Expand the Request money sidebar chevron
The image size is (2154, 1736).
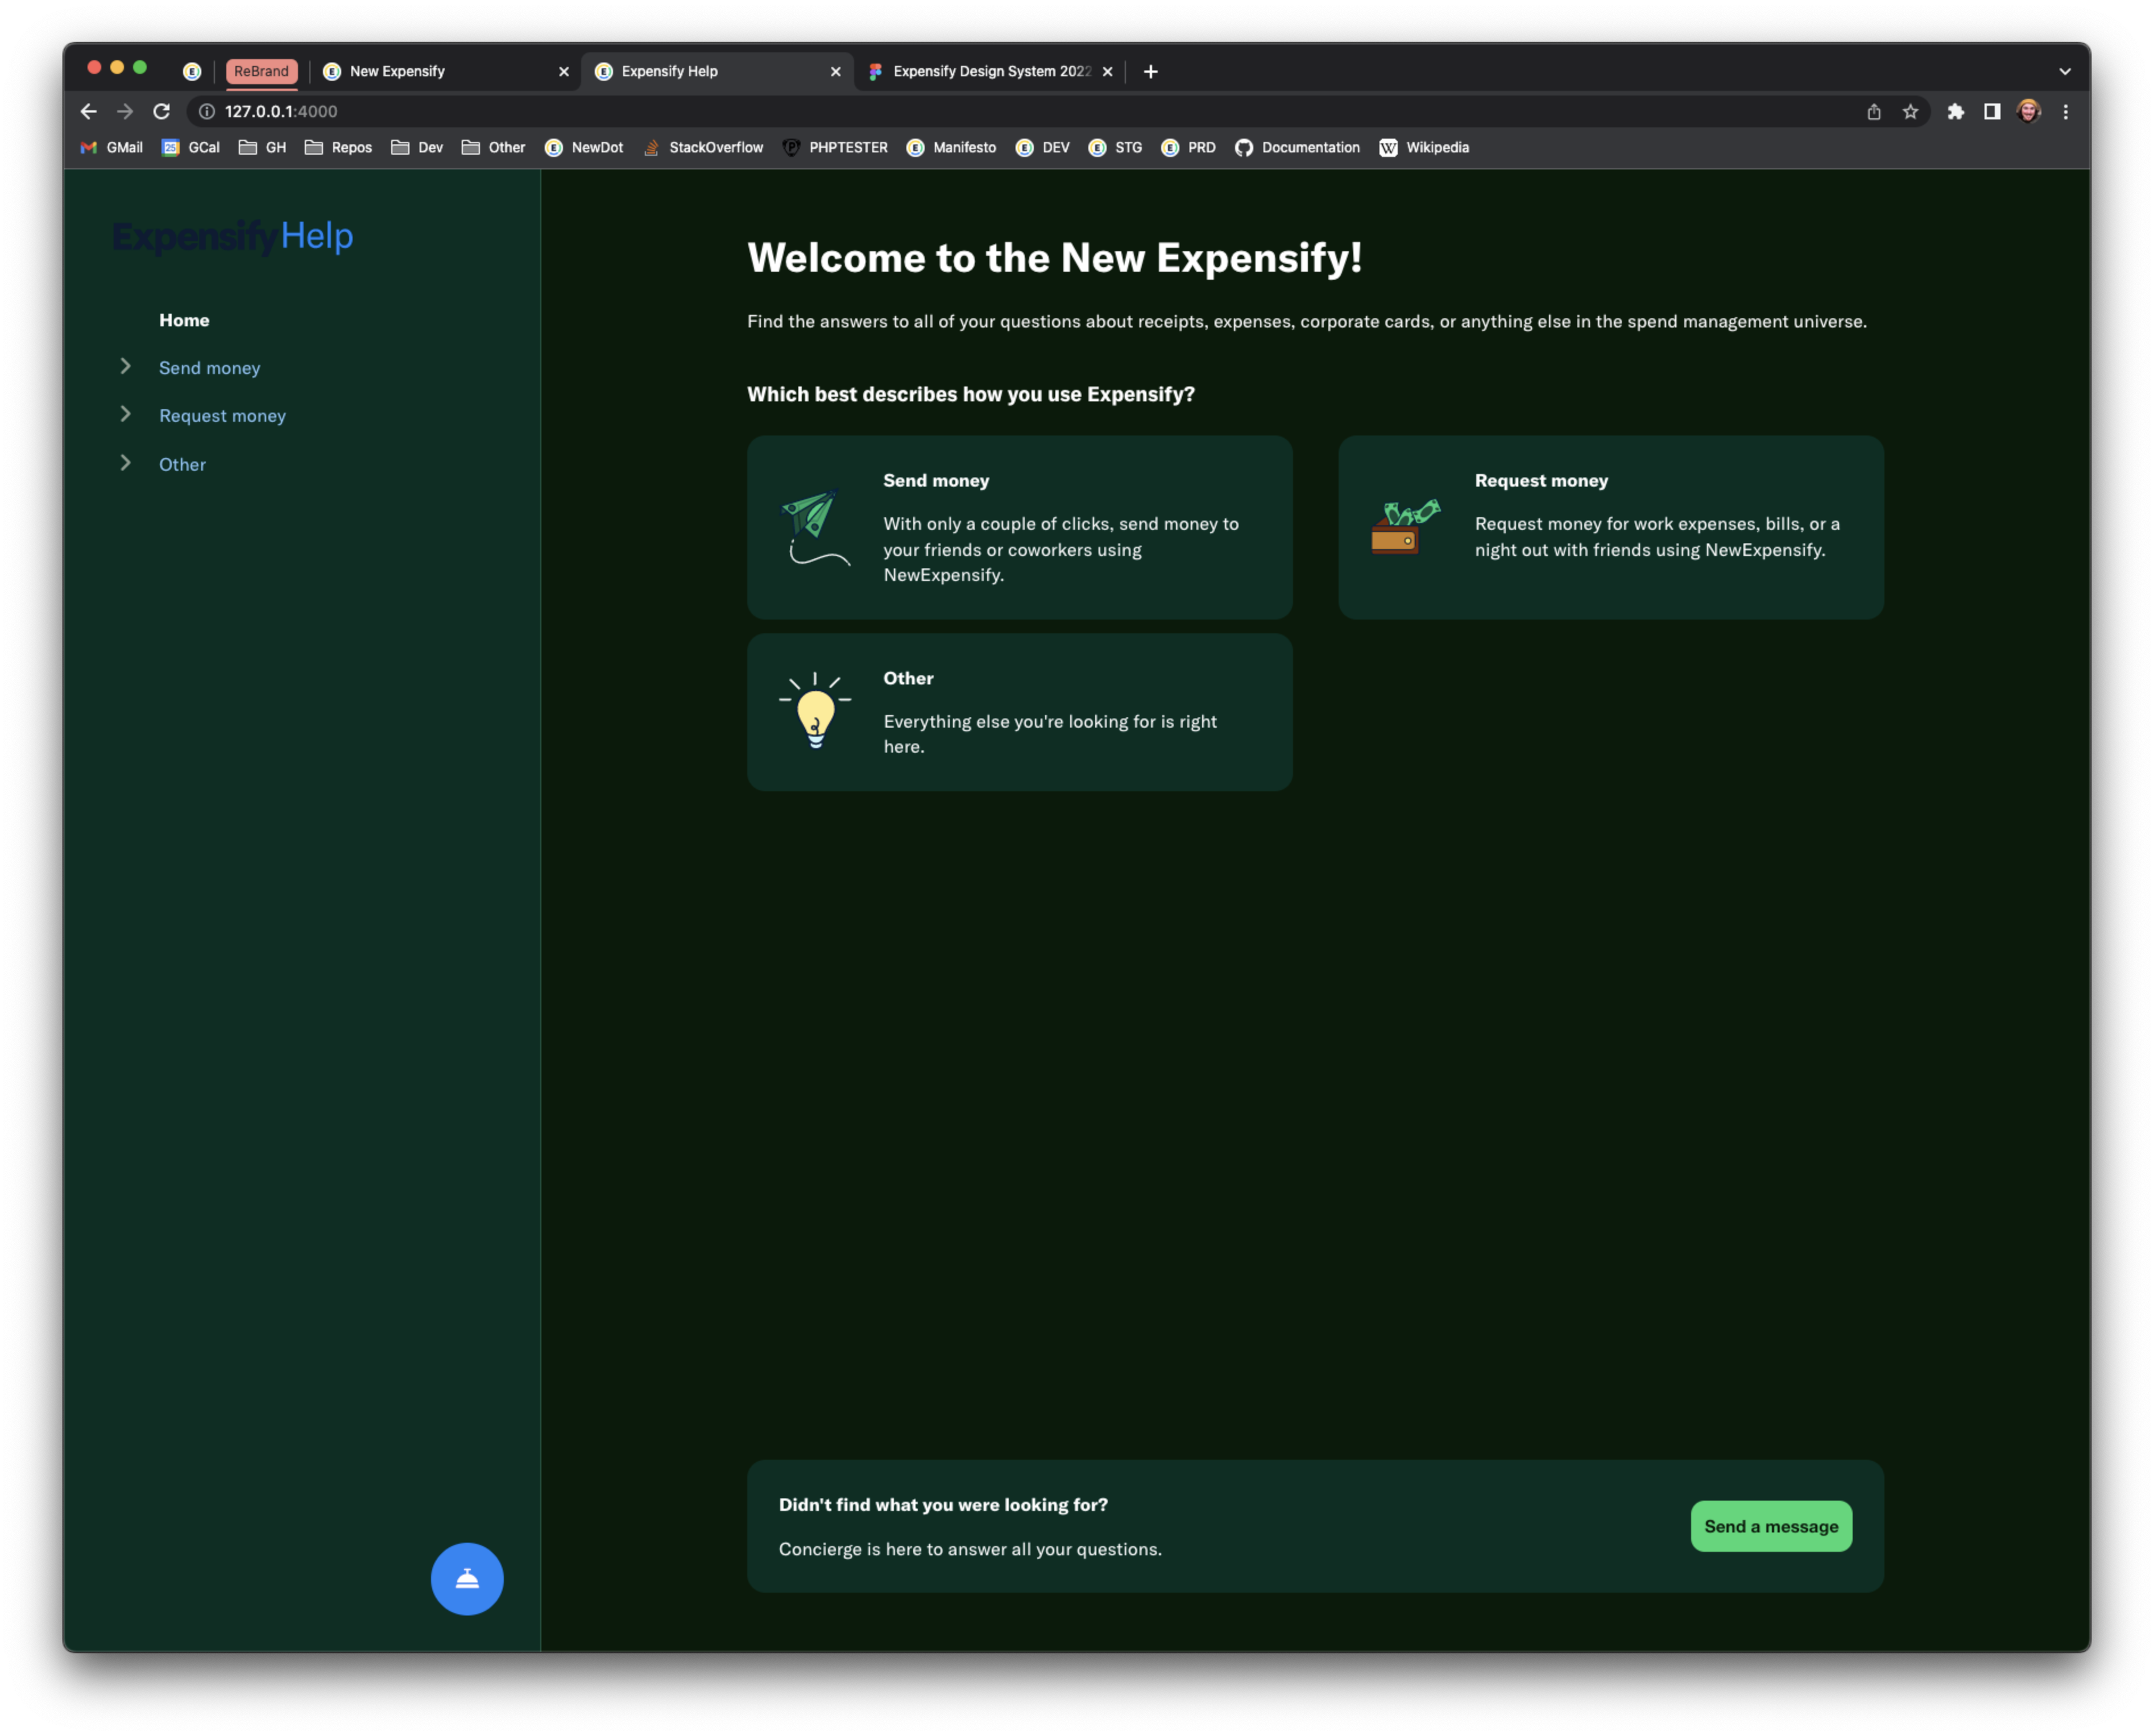tap(125, 414)
